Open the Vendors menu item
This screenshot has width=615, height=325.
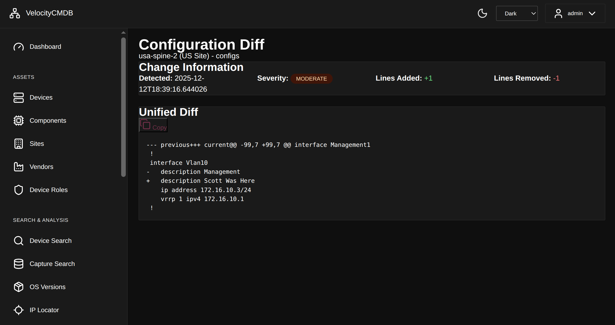click(x=42, y=167)
